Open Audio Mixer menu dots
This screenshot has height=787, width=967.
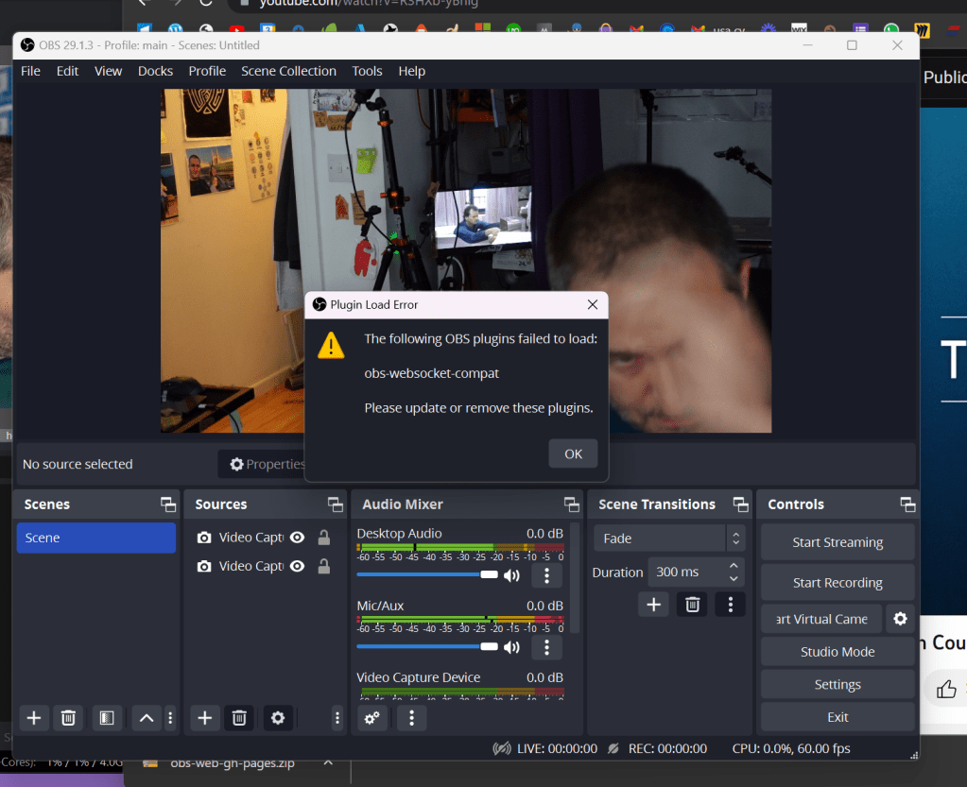[x=411, y=718]
